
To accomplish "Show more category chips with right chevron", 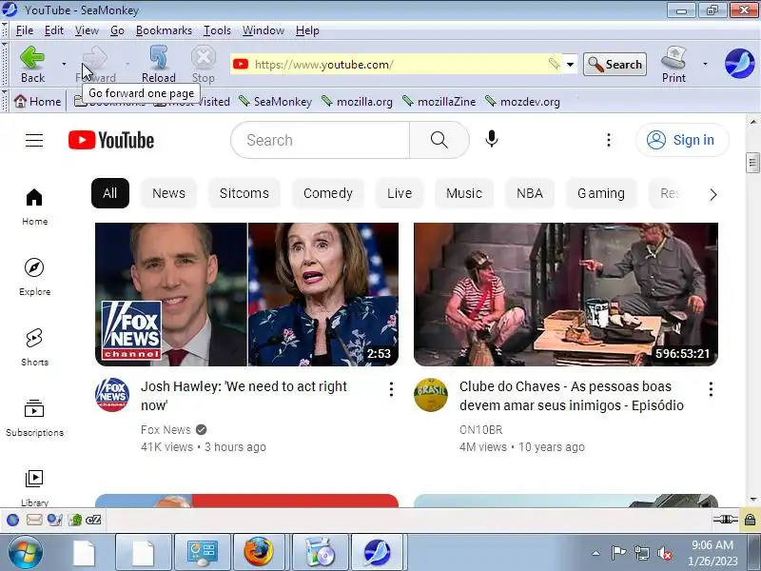I will [x=712, y=194].
